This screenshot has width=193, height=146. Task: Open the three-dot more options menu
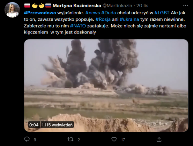tap(185, 5)
